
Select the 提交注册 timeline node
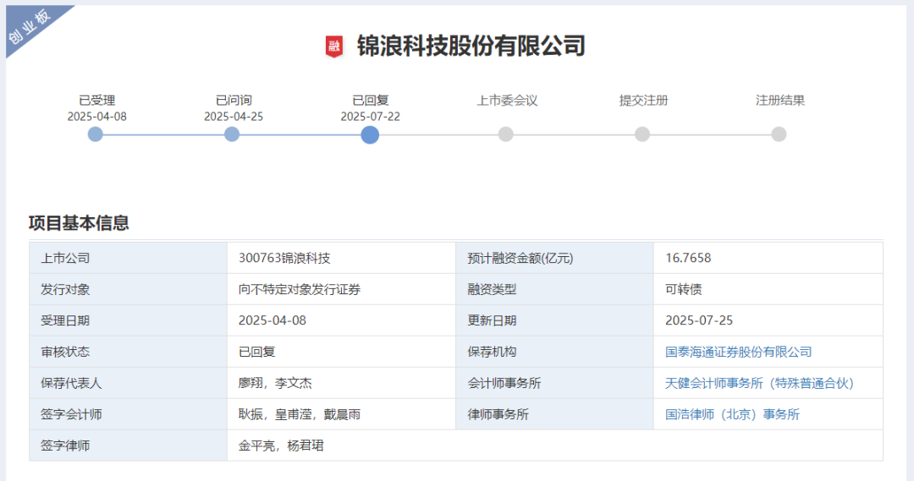pos(642,134)
